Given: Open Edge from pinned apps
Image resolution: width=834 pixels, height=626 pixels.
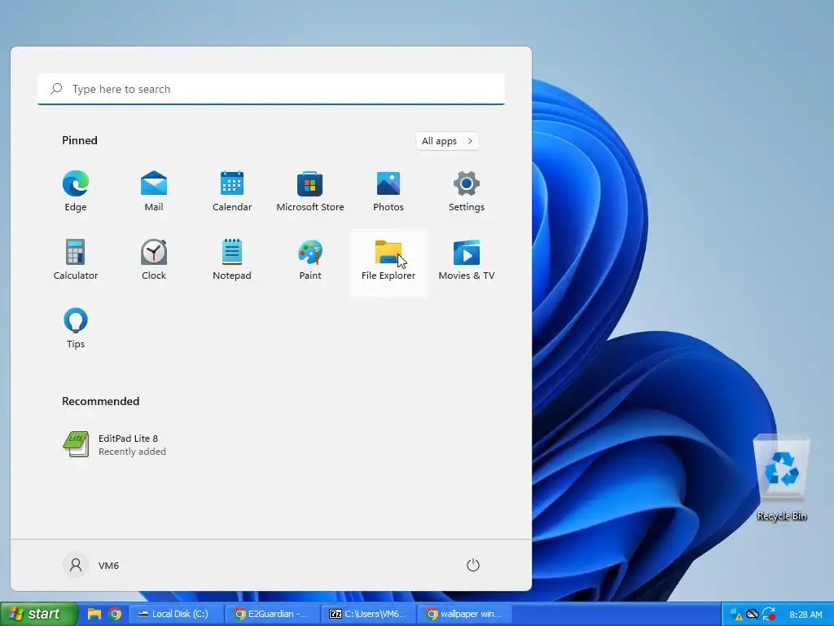Looking at the screenshot, I should pyautogui.click(x=76, y=192).
